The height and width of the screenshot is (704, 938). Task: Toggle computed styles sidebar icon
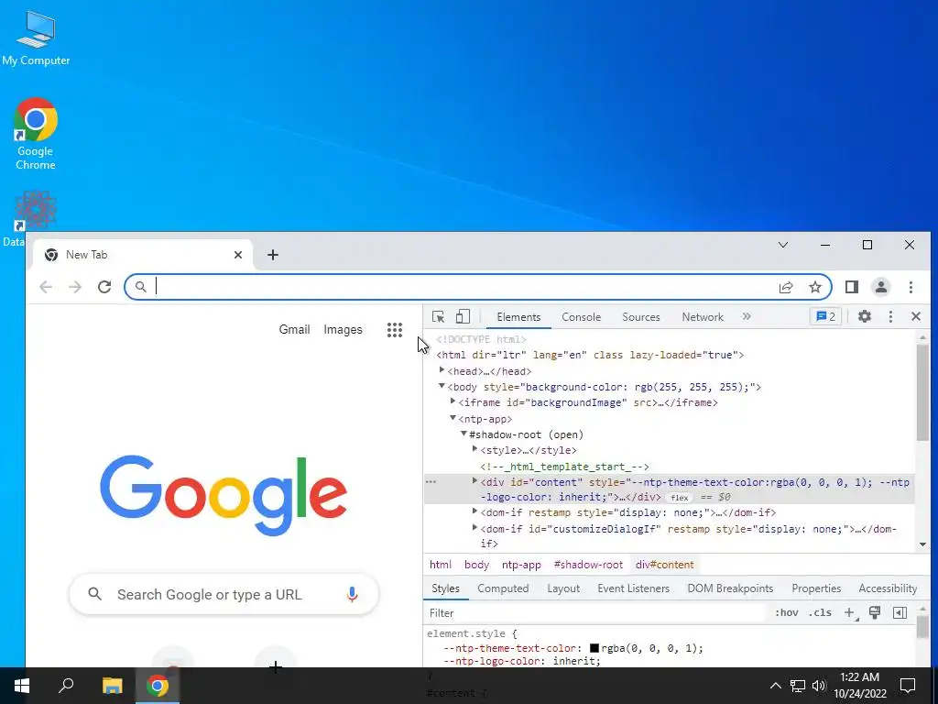click(x=900, y=612)
